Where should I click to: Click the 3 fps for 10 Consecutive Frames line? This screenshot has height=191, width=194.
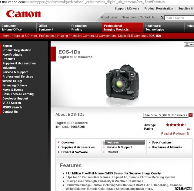pyautogui.click(x=120, y=177)
